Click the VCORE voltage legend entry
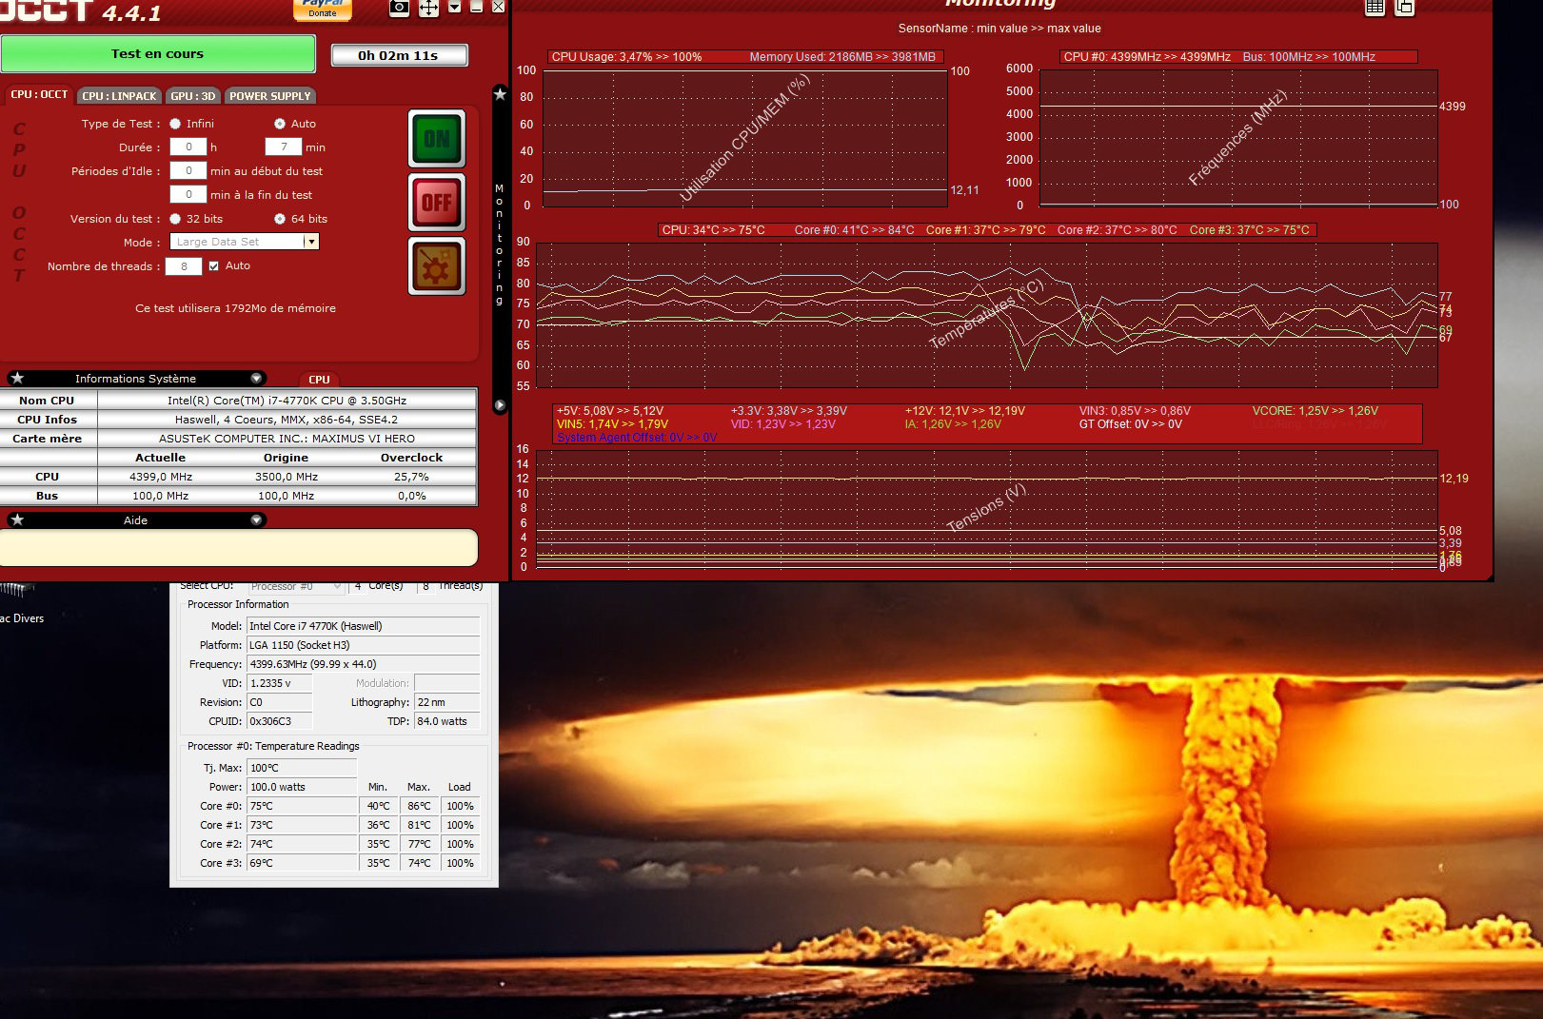1543x1019 pixels. click(x=1315, y=411)
